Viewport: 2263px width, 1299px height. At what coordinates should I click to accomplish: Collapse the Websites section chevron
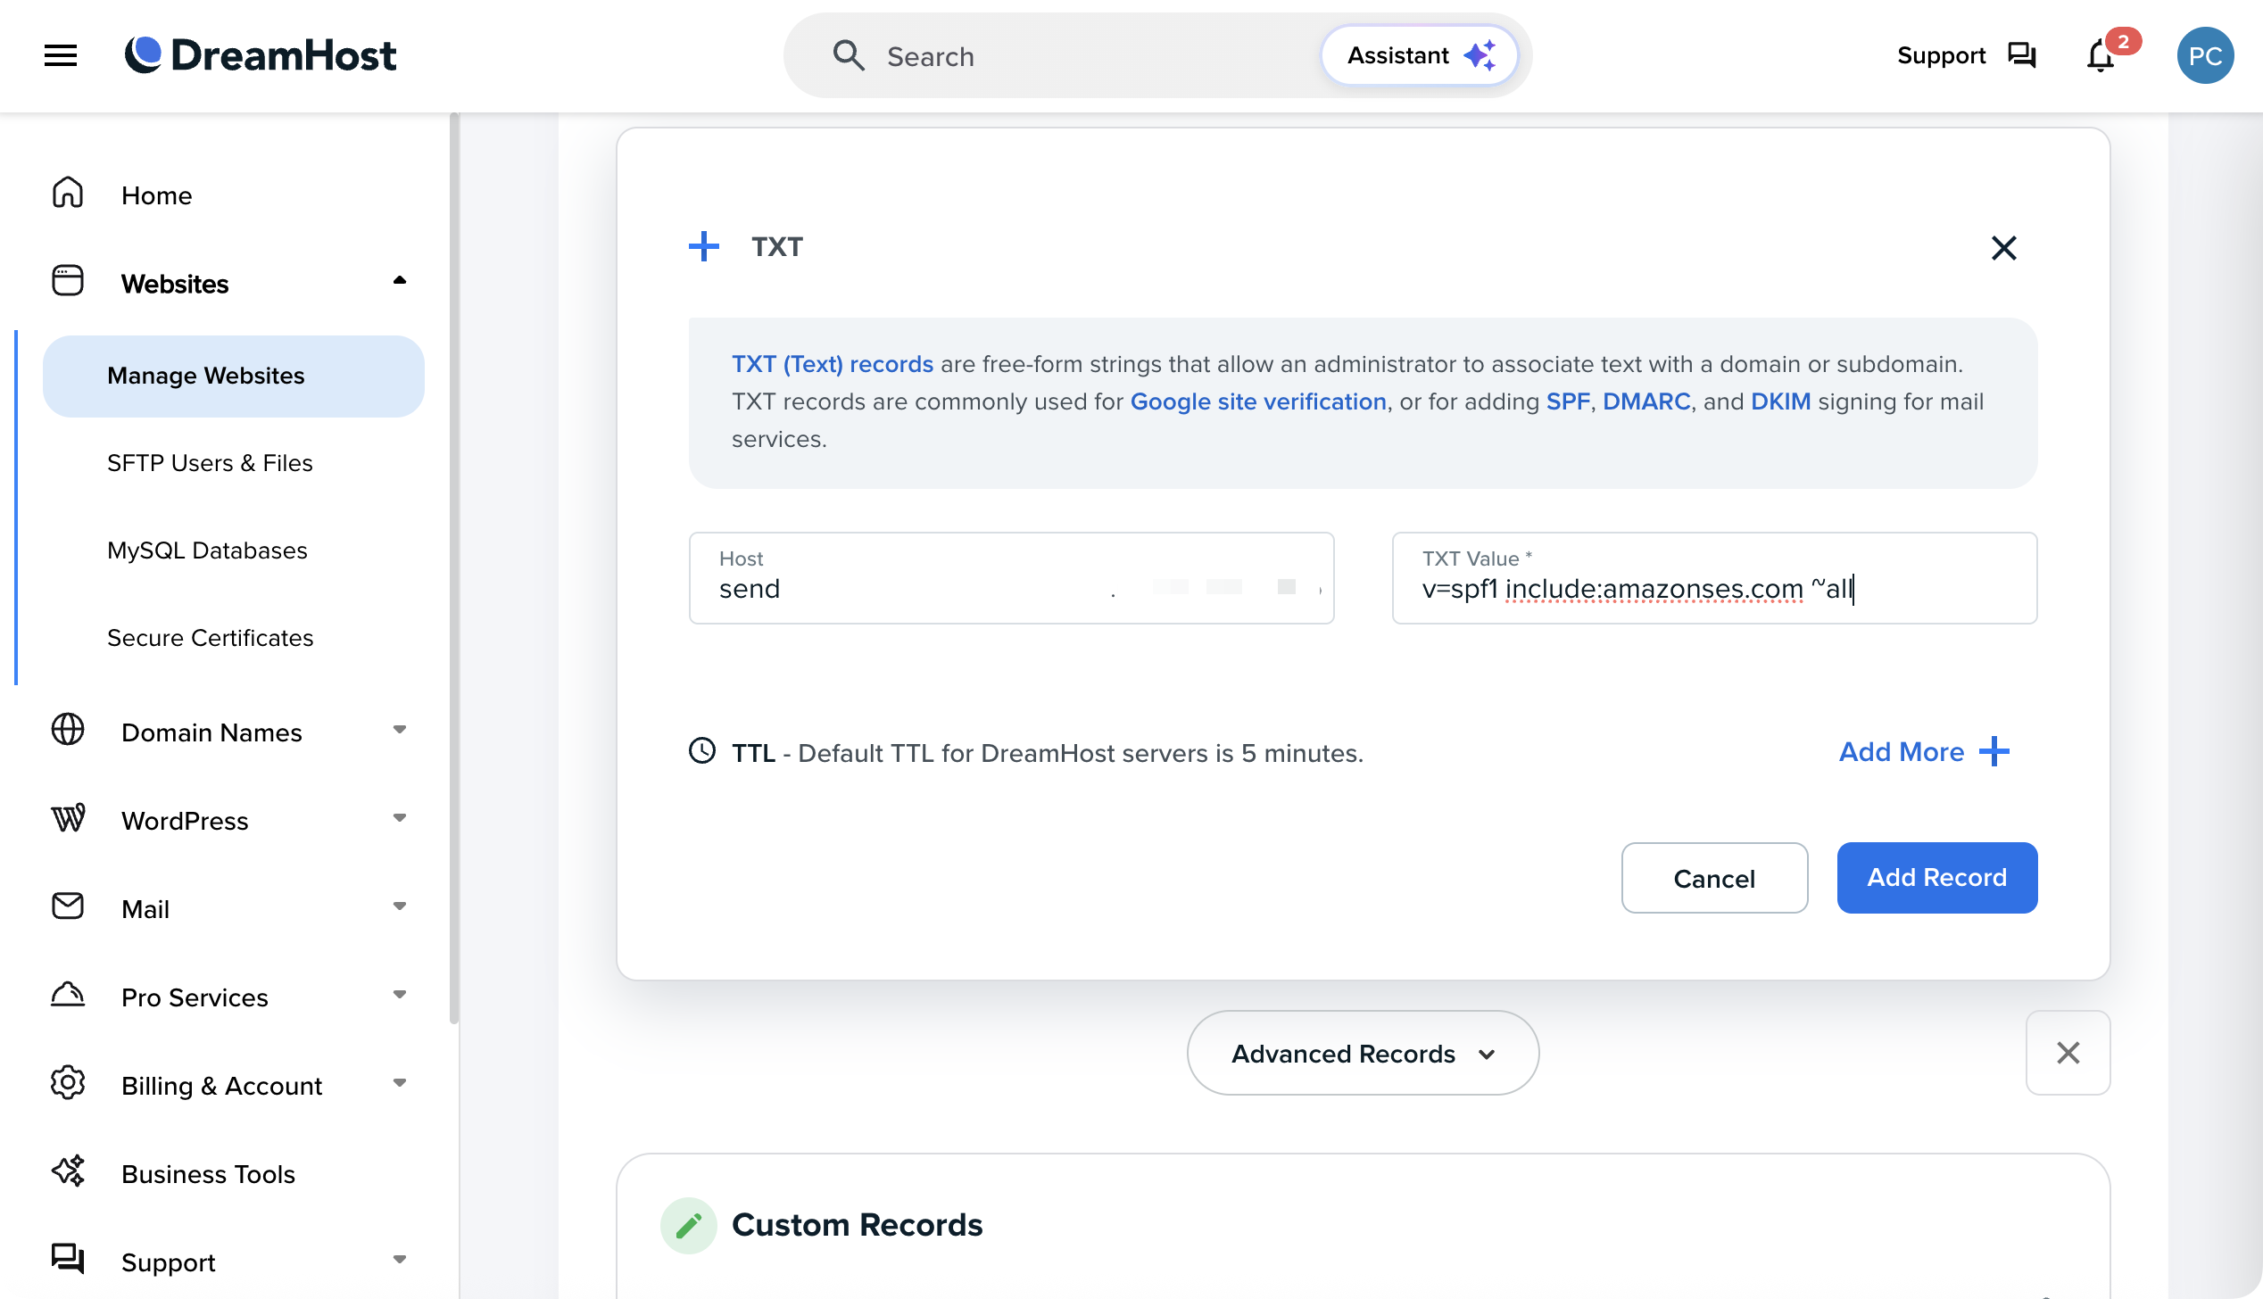click(401, 280)
